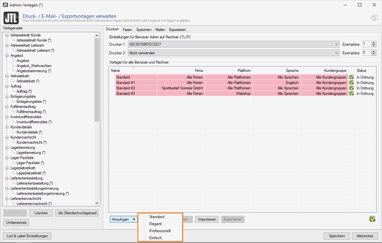
Task: Click the Exemplare field for Drucker 1
Action: 366,44
